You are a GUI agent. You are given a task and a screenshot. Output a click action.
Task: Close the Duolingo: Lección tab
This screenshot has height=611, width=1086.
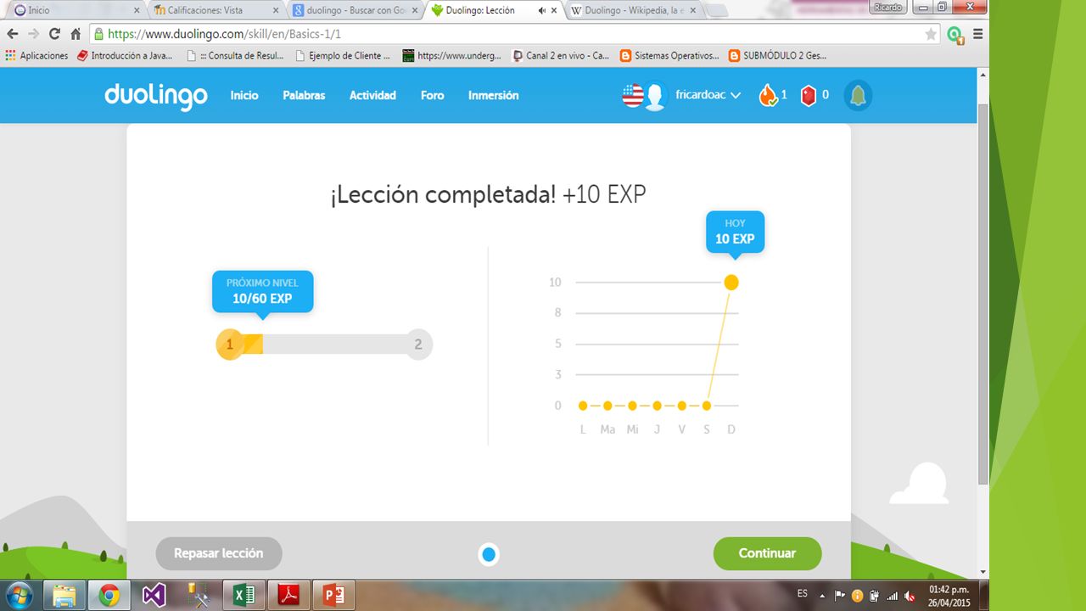click(x=554, y=11)
